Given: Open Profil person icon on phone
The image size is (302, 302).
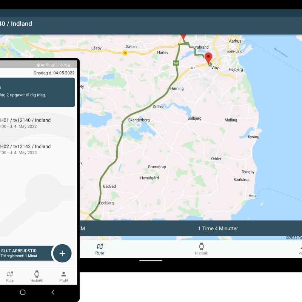Looking at the screenshot, I should coord(63,276).
